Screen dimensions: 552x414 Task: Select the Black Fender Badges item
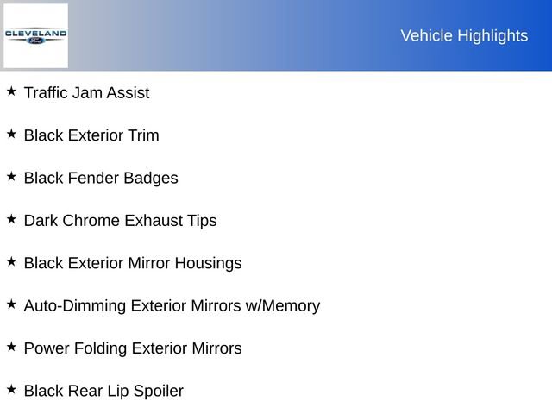click(101, 178)
